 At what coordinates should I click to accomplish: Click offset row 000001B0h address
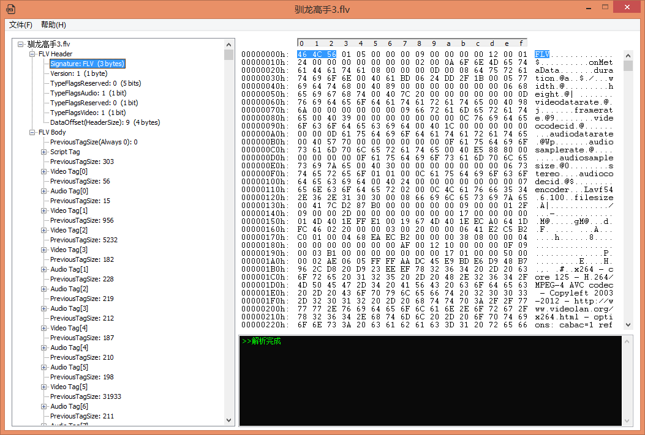[x=265, y=269]
